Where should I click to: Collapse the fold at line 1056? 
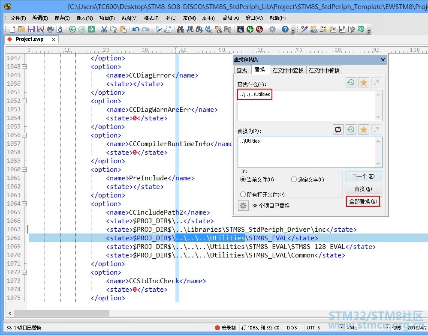[24, 135]
